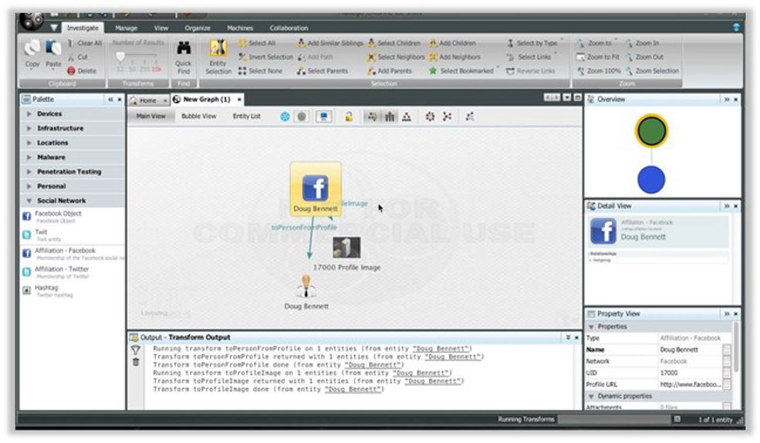Click the Delete command with red icon
This screenshot has height=443, width=760.
pos(82,71)
